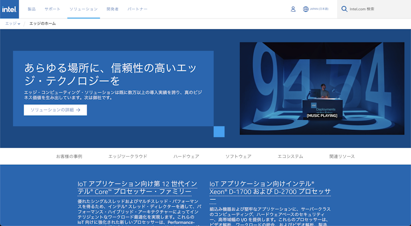Open 関連リソース section tab
Viewport: 411px width, 226px height.
[x=342, y=156]
